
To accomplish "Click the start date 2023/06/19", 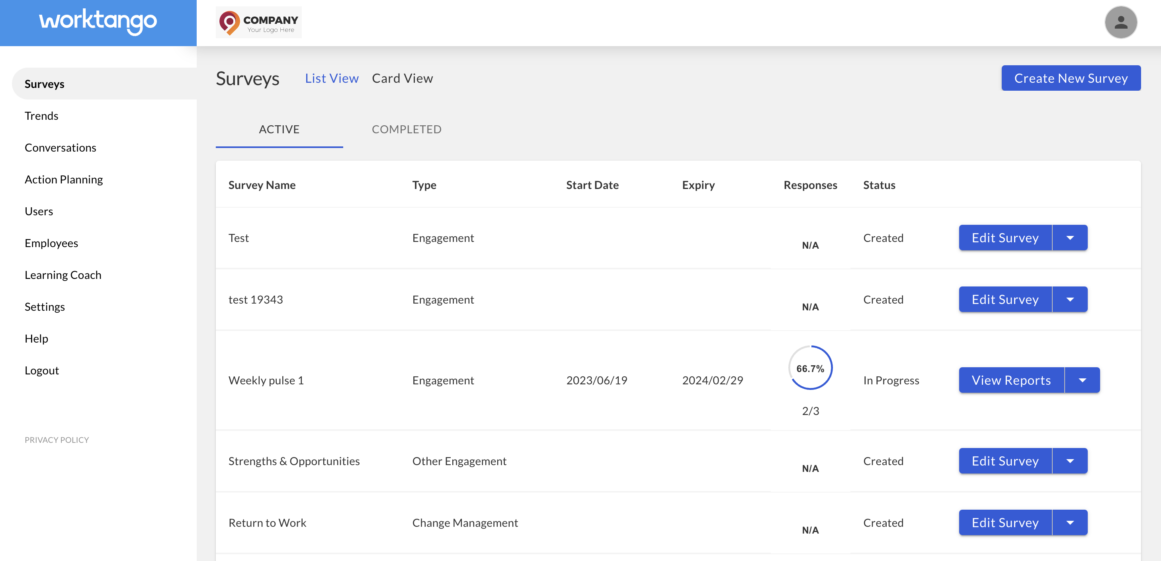I will coord(597,380).
